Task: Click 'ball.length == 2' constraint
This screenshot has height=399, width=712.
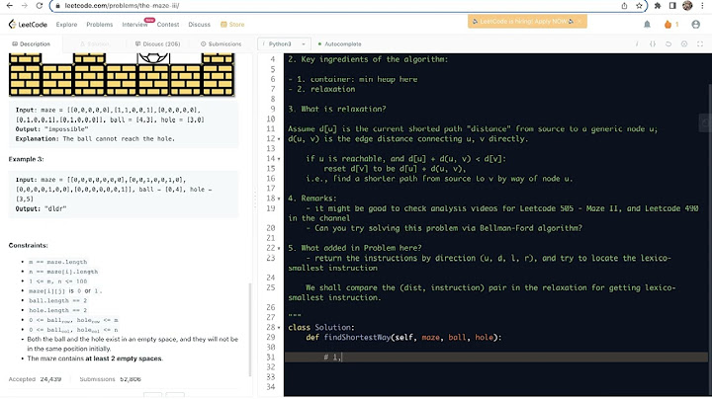Action: pyautogui.click(x=57, y=300)
